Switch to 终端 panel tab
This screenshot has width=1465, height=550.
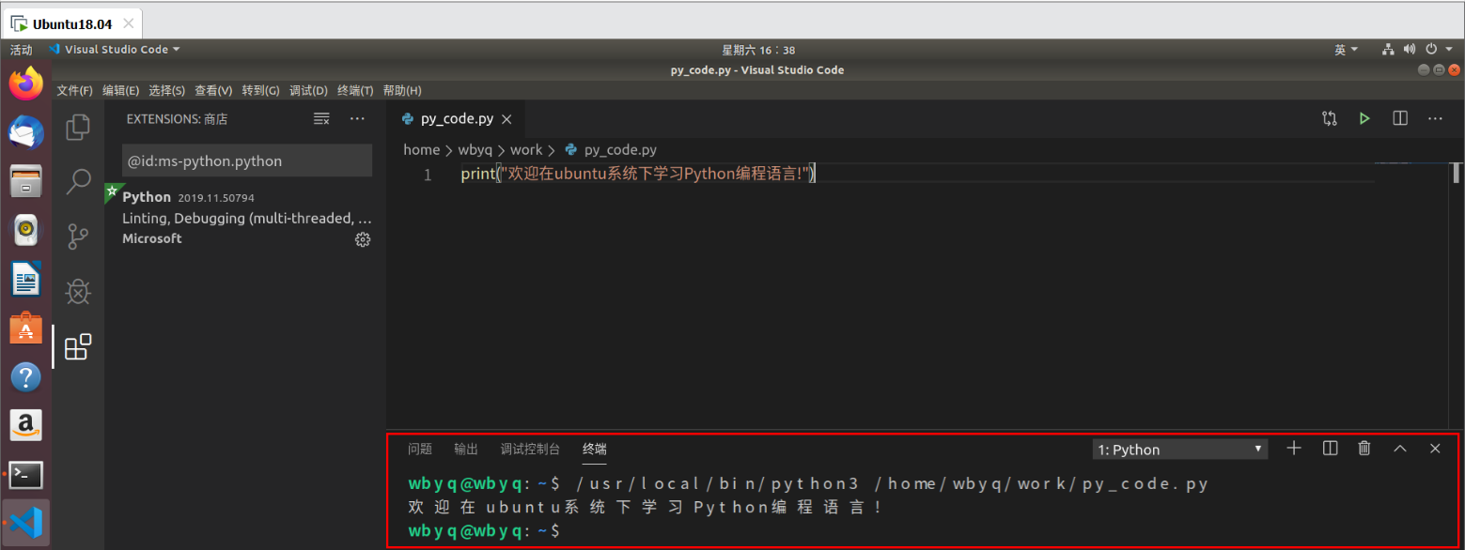pyautogui.click(x=594, y=450)
